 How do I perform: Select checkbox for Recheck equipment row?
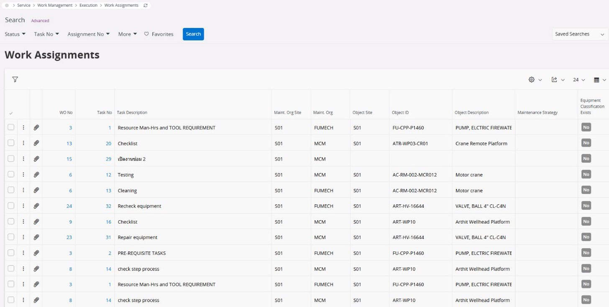11,206
